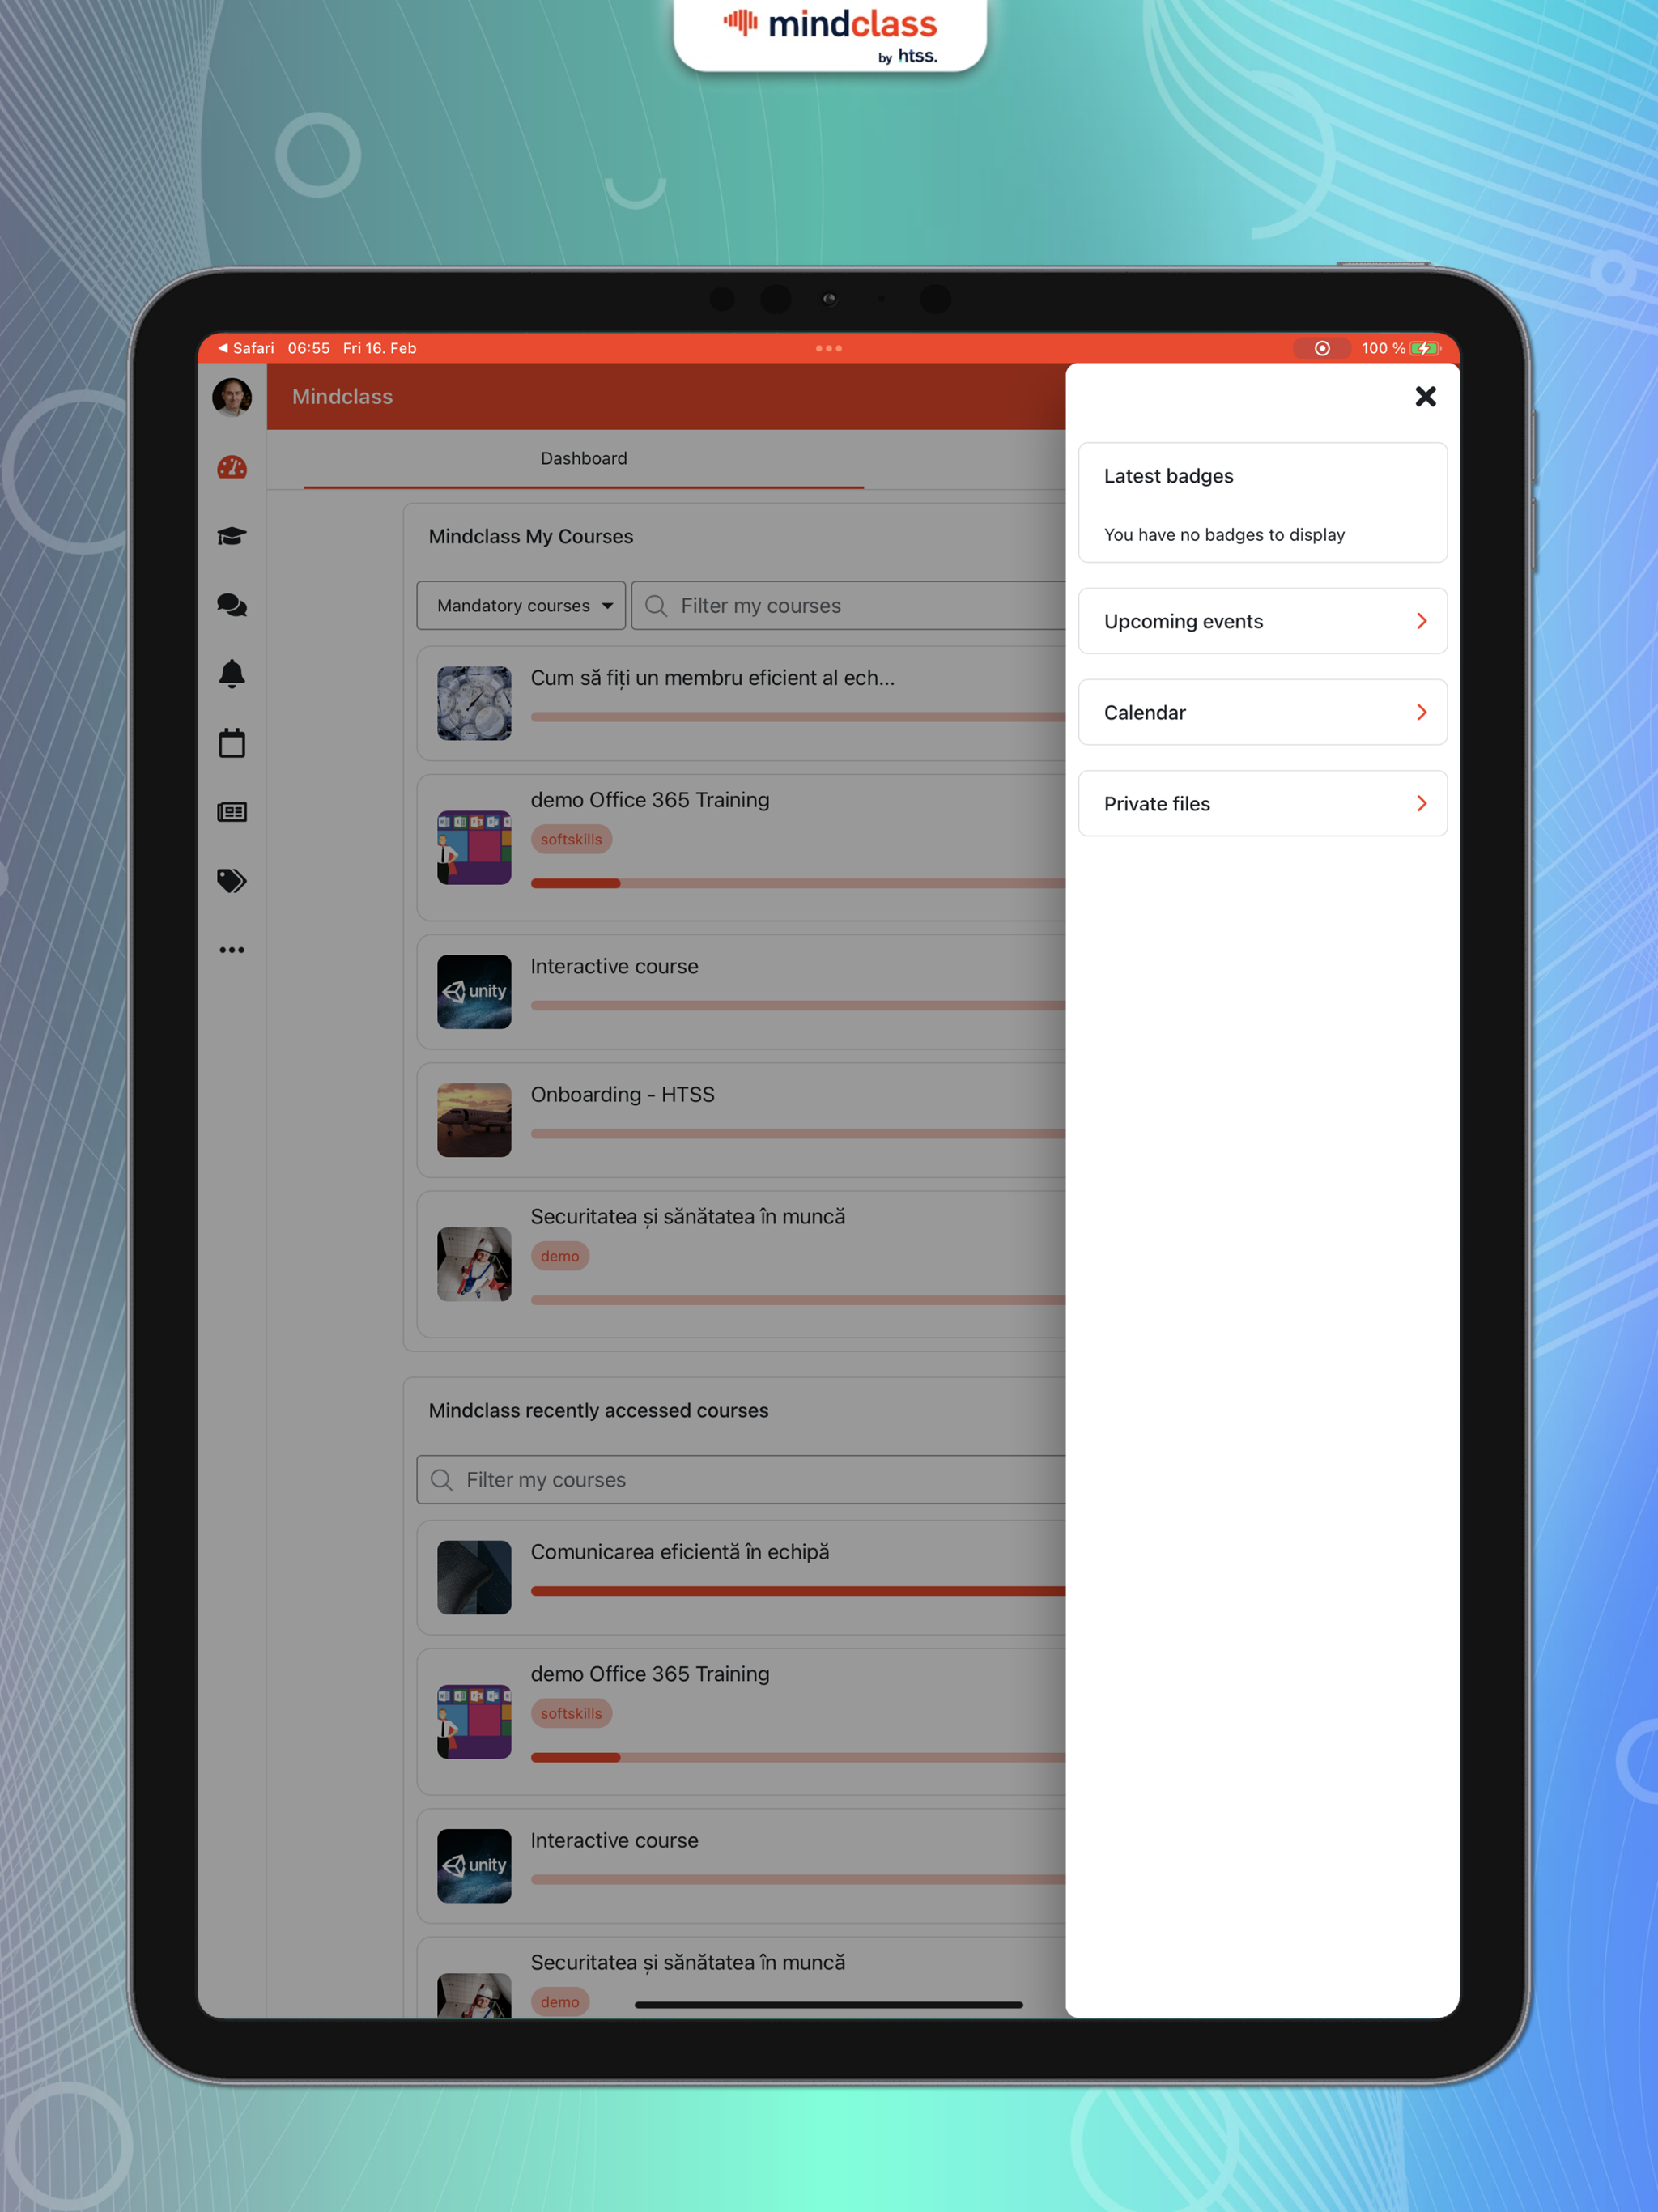Click Mindclass My Courses heading
Image resolution: width=1658 pixels, height=2212 pixels.
click(x=531, y=537)
